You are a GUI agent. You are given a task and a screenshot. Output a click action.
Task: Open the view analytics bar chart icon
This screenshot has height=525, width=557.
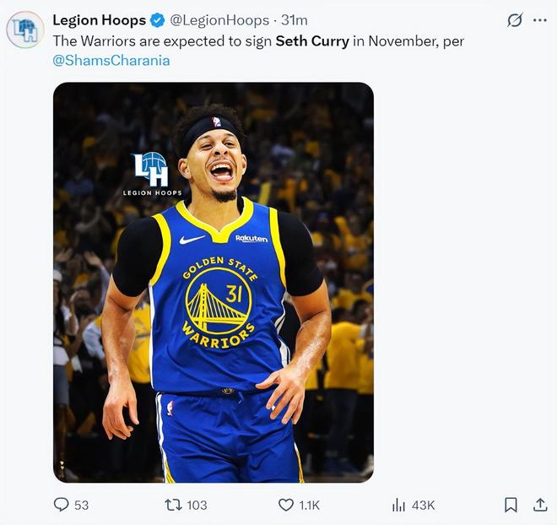[398, 505]
